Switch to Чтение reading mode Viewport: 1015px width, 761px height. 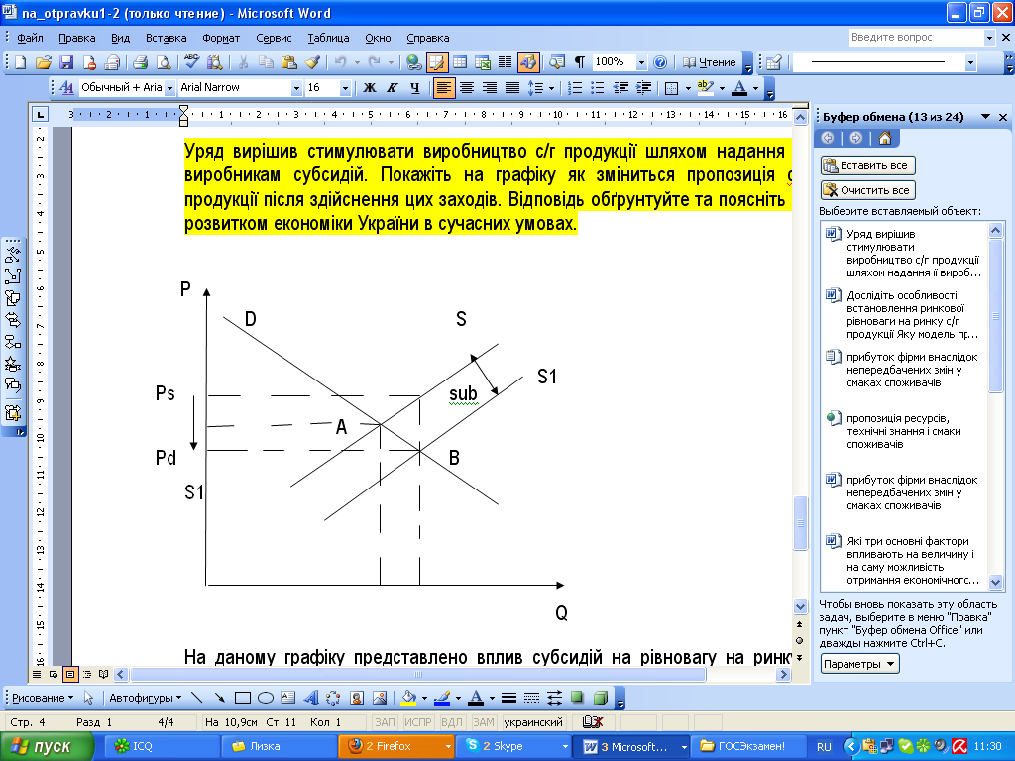pyautogui.click(x=710, y=62)
